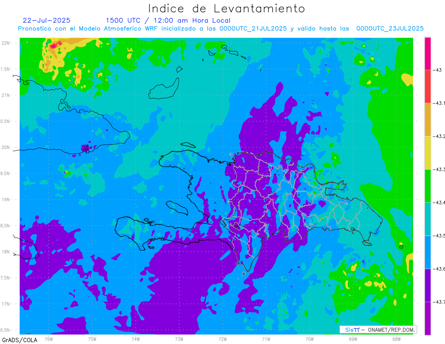Select the date text "22-Jul-2025"

click(47, 20)
